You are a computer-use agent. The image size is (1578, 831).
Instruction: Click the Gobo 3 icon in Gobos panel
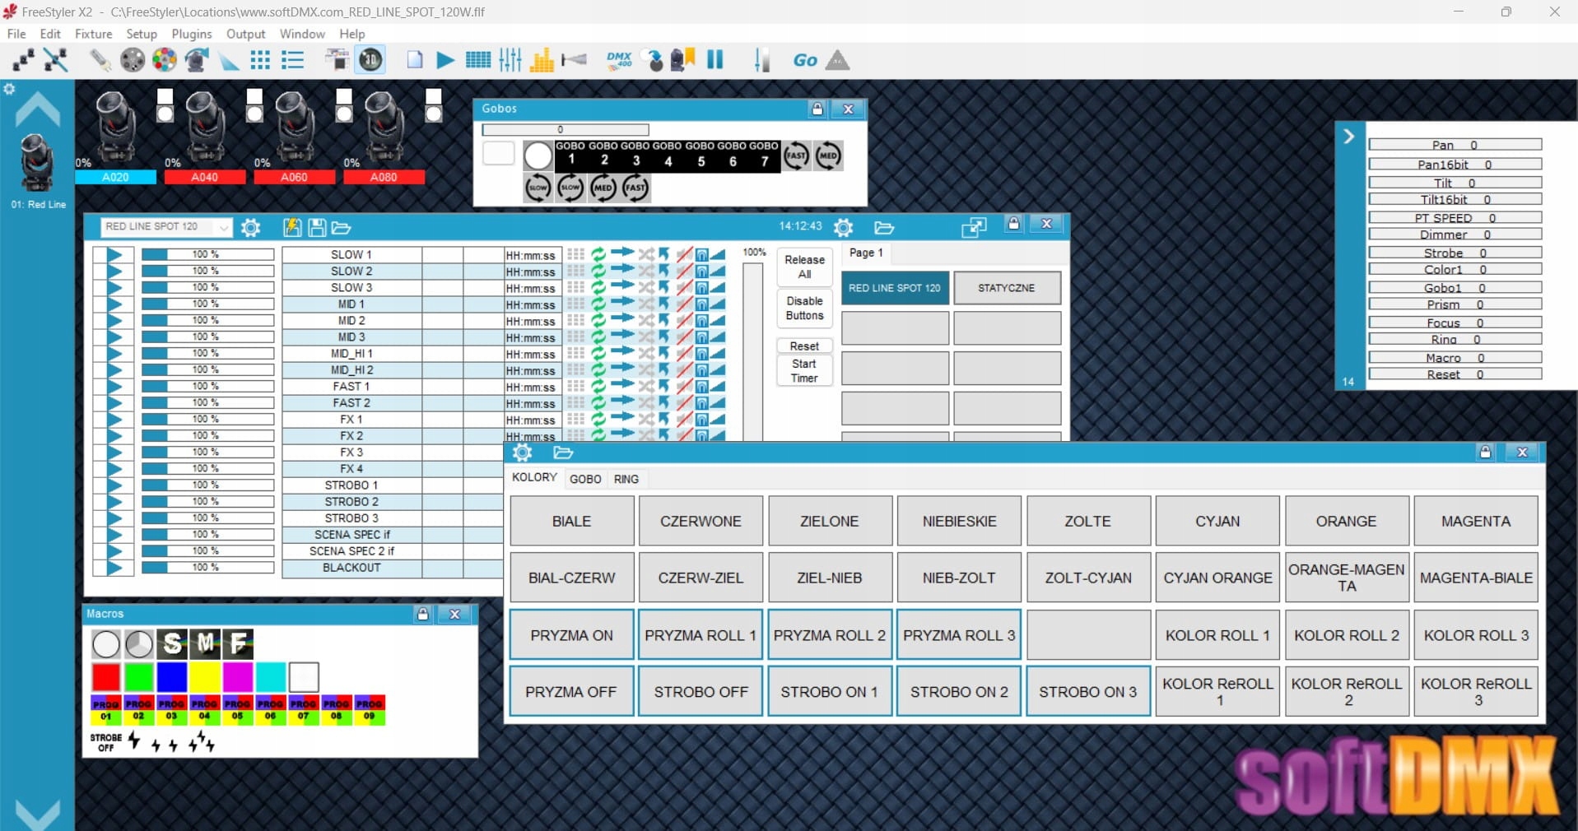click(636, 156)
